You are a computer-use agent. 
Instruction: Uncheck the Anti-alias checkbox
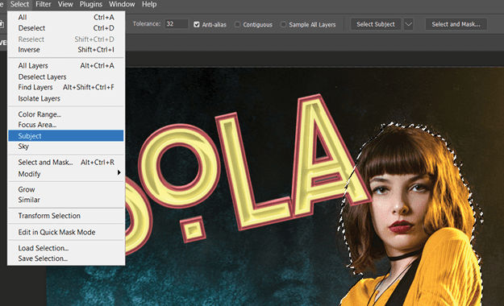point(197,24)
